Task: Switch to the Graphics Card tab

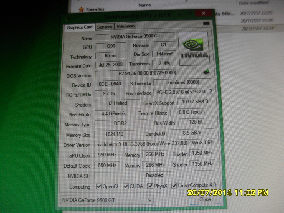Action: pos(80,27)
